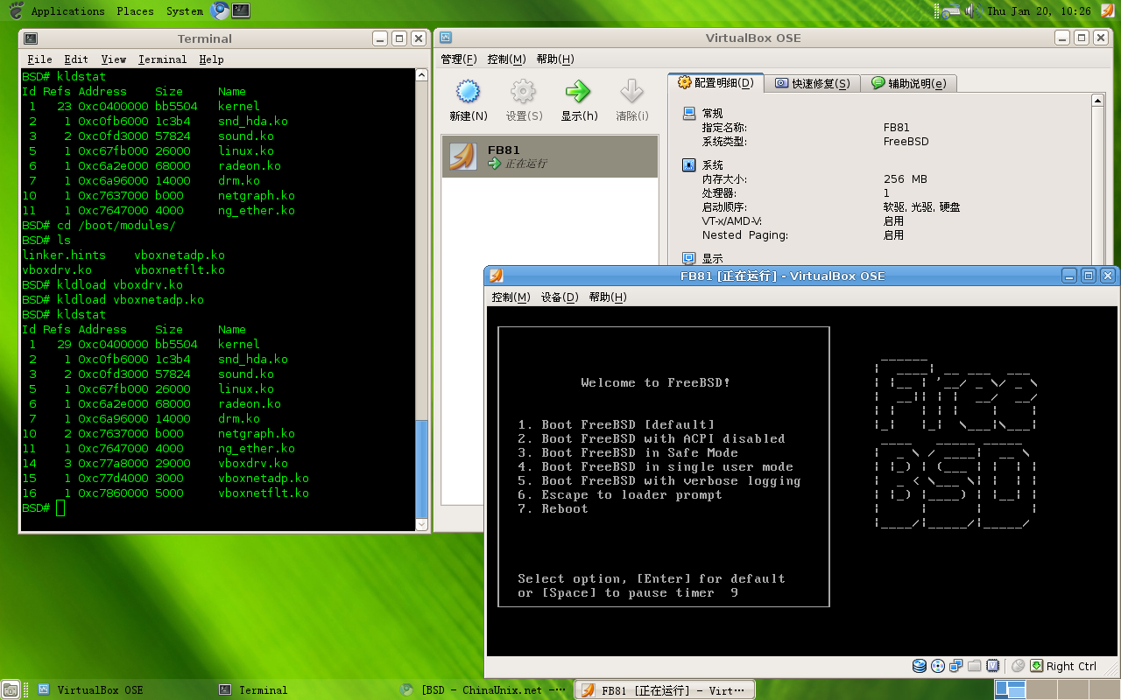
Task: Click the volume speaker icon in top panel
Action: point(972,10)
